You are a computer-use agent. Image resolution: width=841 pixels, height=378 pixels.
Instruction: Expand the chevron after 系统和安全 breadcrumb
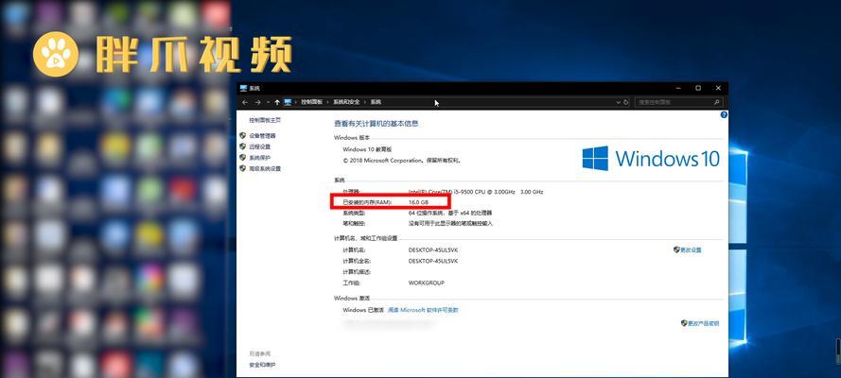365,102
